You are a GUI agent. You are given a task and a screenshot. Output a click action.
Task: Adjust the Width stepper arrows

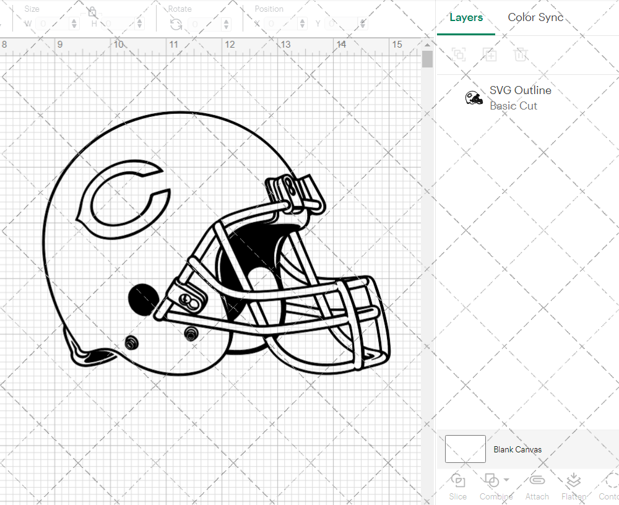point(74,24)
